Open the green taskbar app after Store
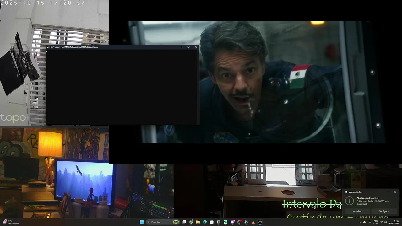 pyautogui.click(x=225, y=222)
